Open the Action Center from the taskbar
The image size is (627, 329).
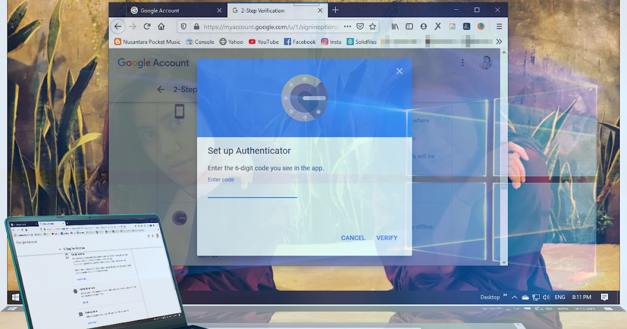coord(605,297)
